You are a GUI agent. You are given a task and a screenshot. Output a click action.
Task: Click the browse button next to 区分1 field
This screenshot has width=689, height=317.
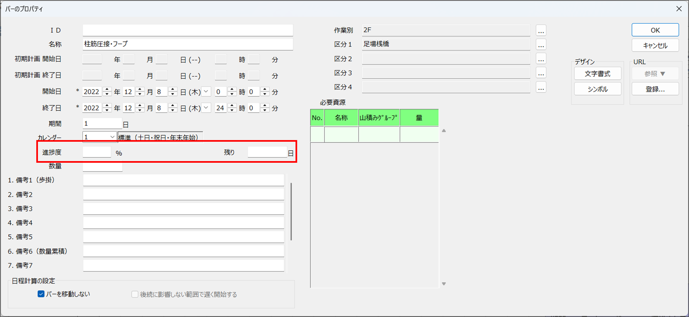(x=541, y=45)
